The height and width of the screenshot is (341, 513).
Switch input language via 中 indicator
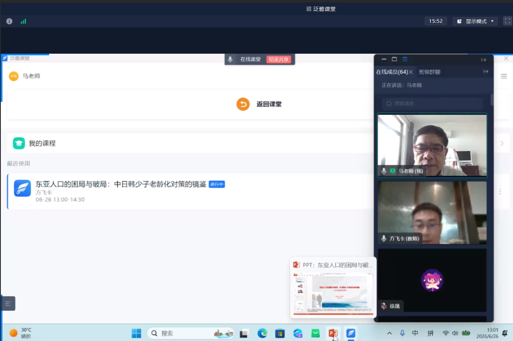[415, 333]
